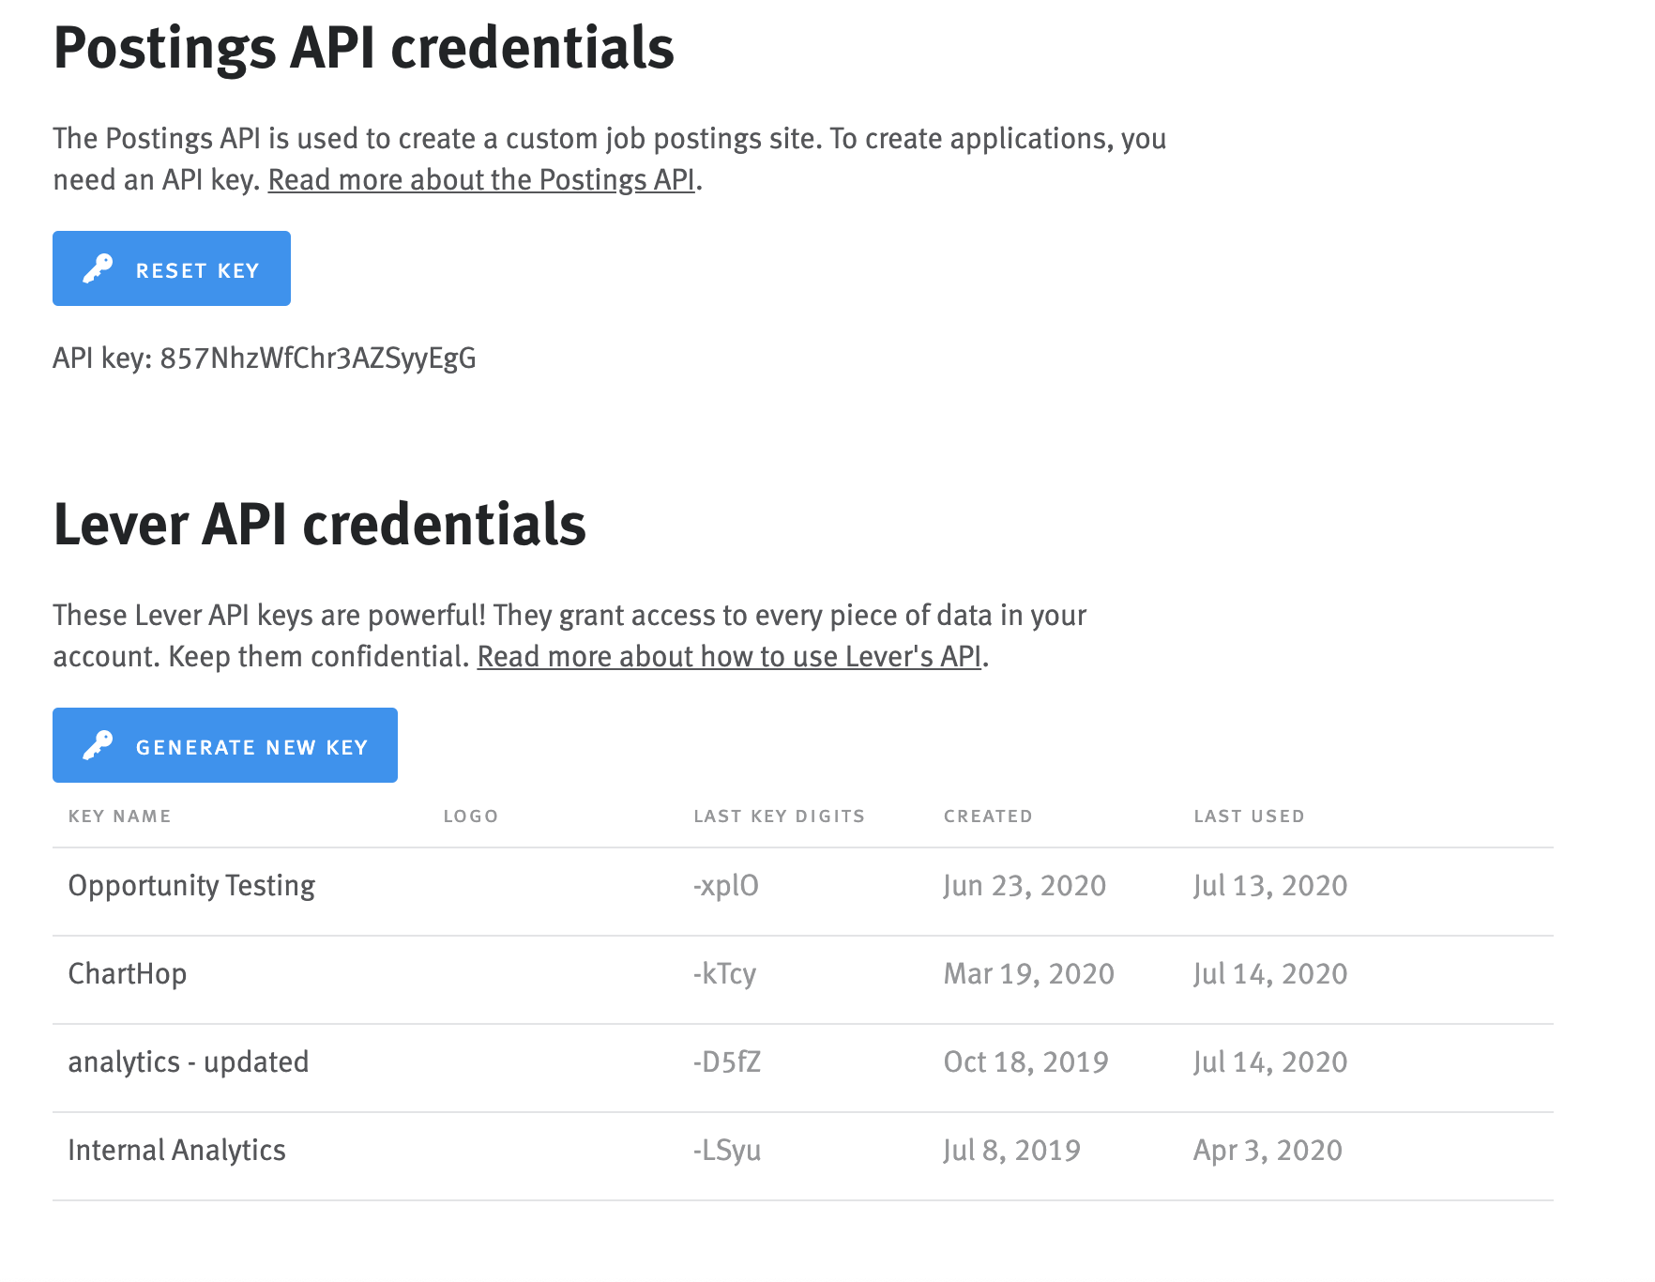Click ChartHop's last used date Jul 14, 2020
1655x1282 pixels.
click(1271, 973)
